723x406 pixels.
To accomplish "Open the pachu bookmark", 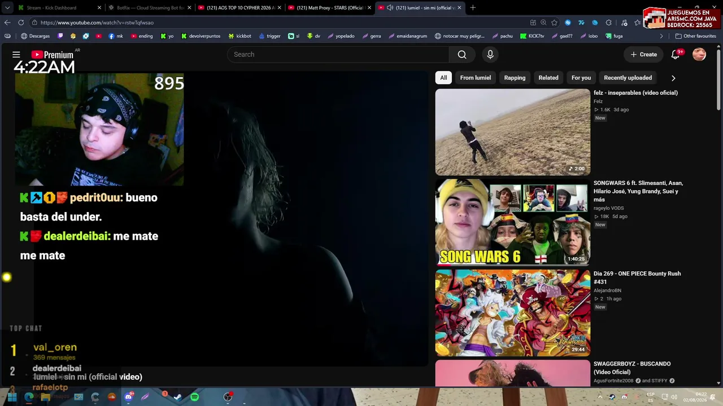I will click(502, 36).
